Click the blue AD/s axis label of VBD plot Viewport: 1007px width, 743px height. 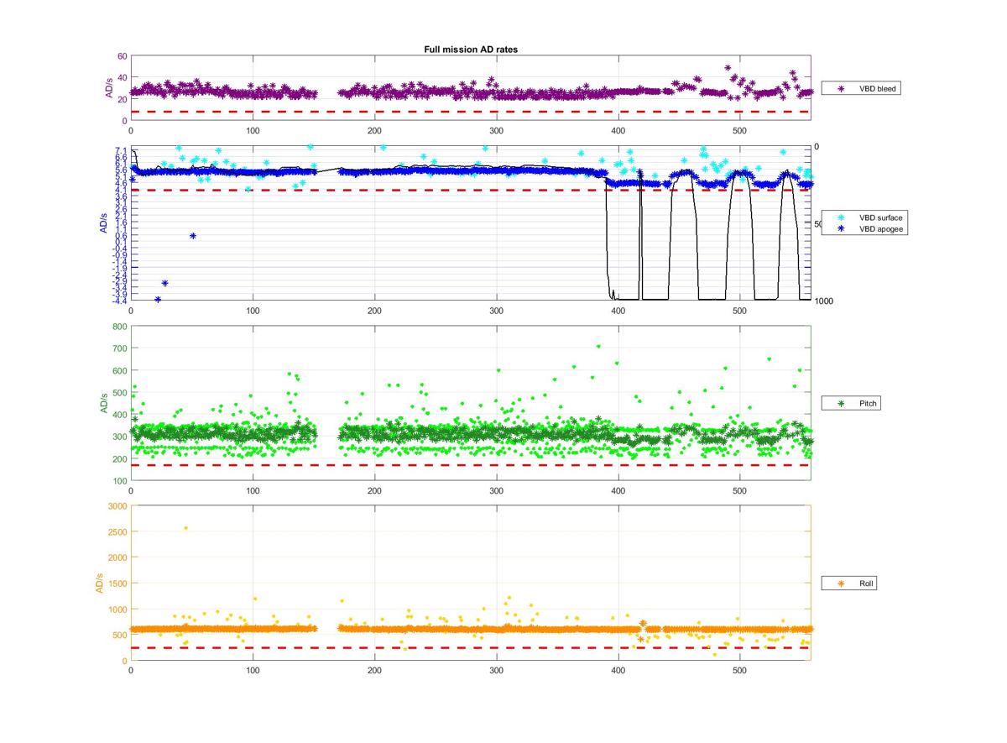pos(104,224)
